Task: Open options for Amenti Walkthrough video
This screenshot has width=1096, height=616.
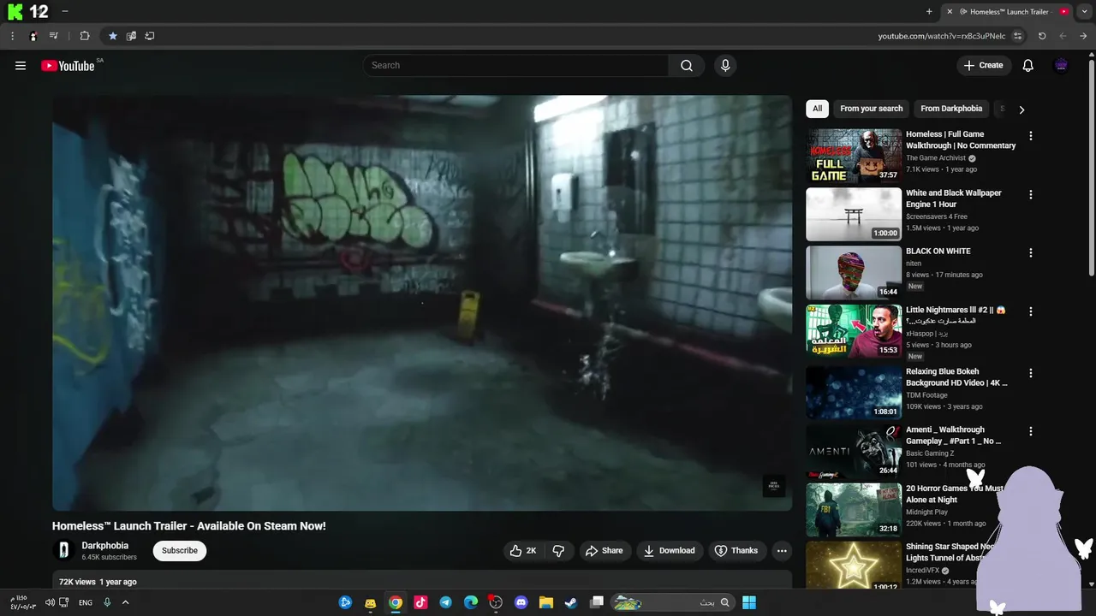Action: [x=1031, y=432]
